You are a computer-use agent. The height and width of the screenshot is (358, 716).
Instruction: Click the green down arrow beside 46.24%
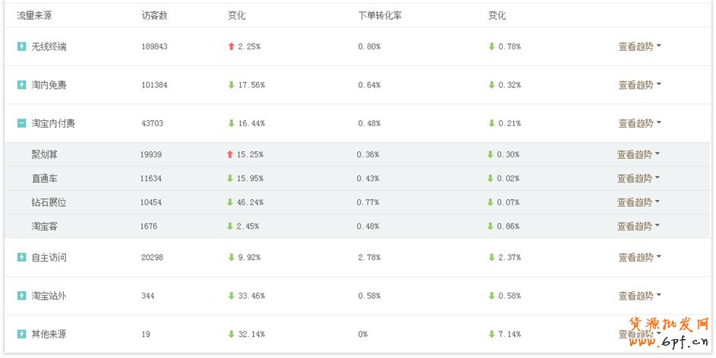point(230,202)
